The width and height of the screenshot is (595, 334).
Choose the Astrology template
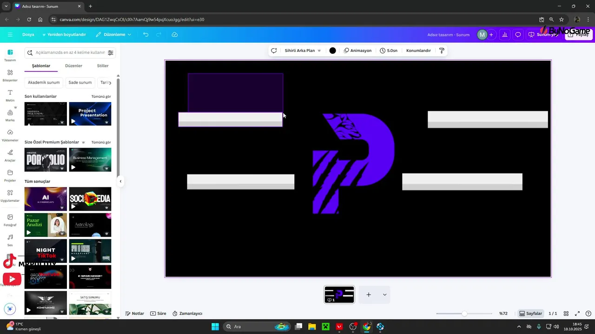point(90,225)
